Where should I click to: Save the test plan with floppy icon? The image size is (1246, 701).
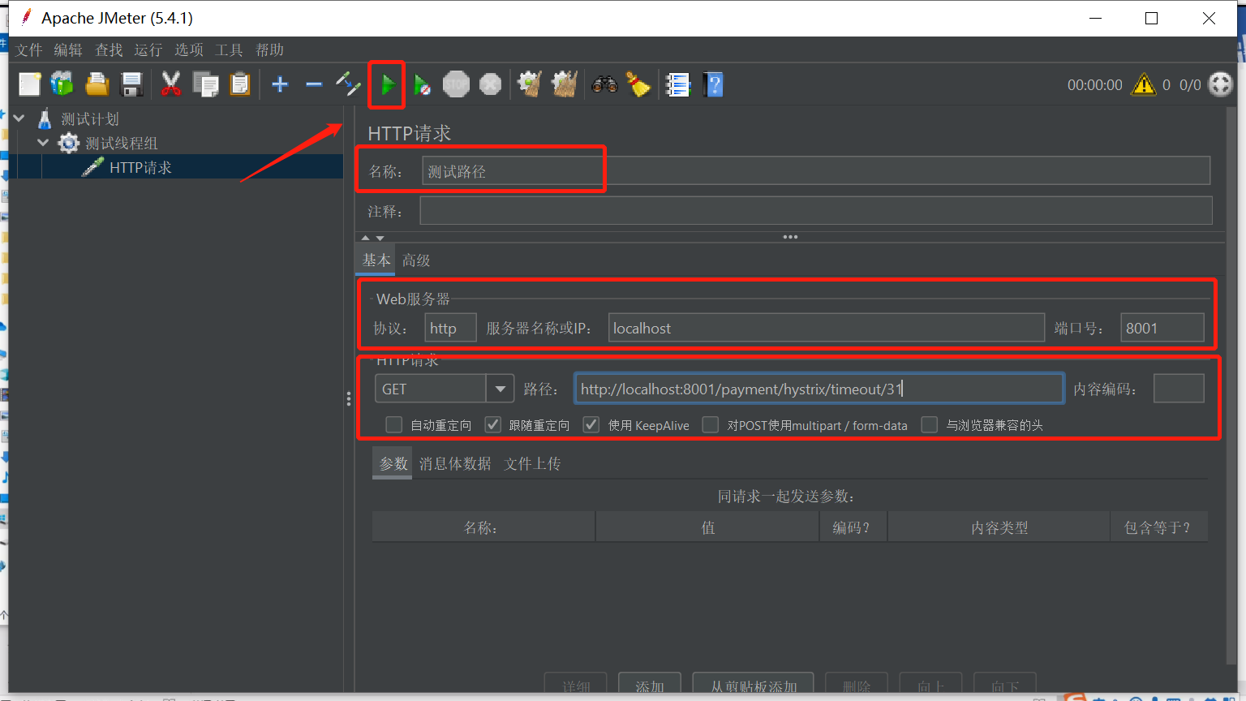click(131, 84)
